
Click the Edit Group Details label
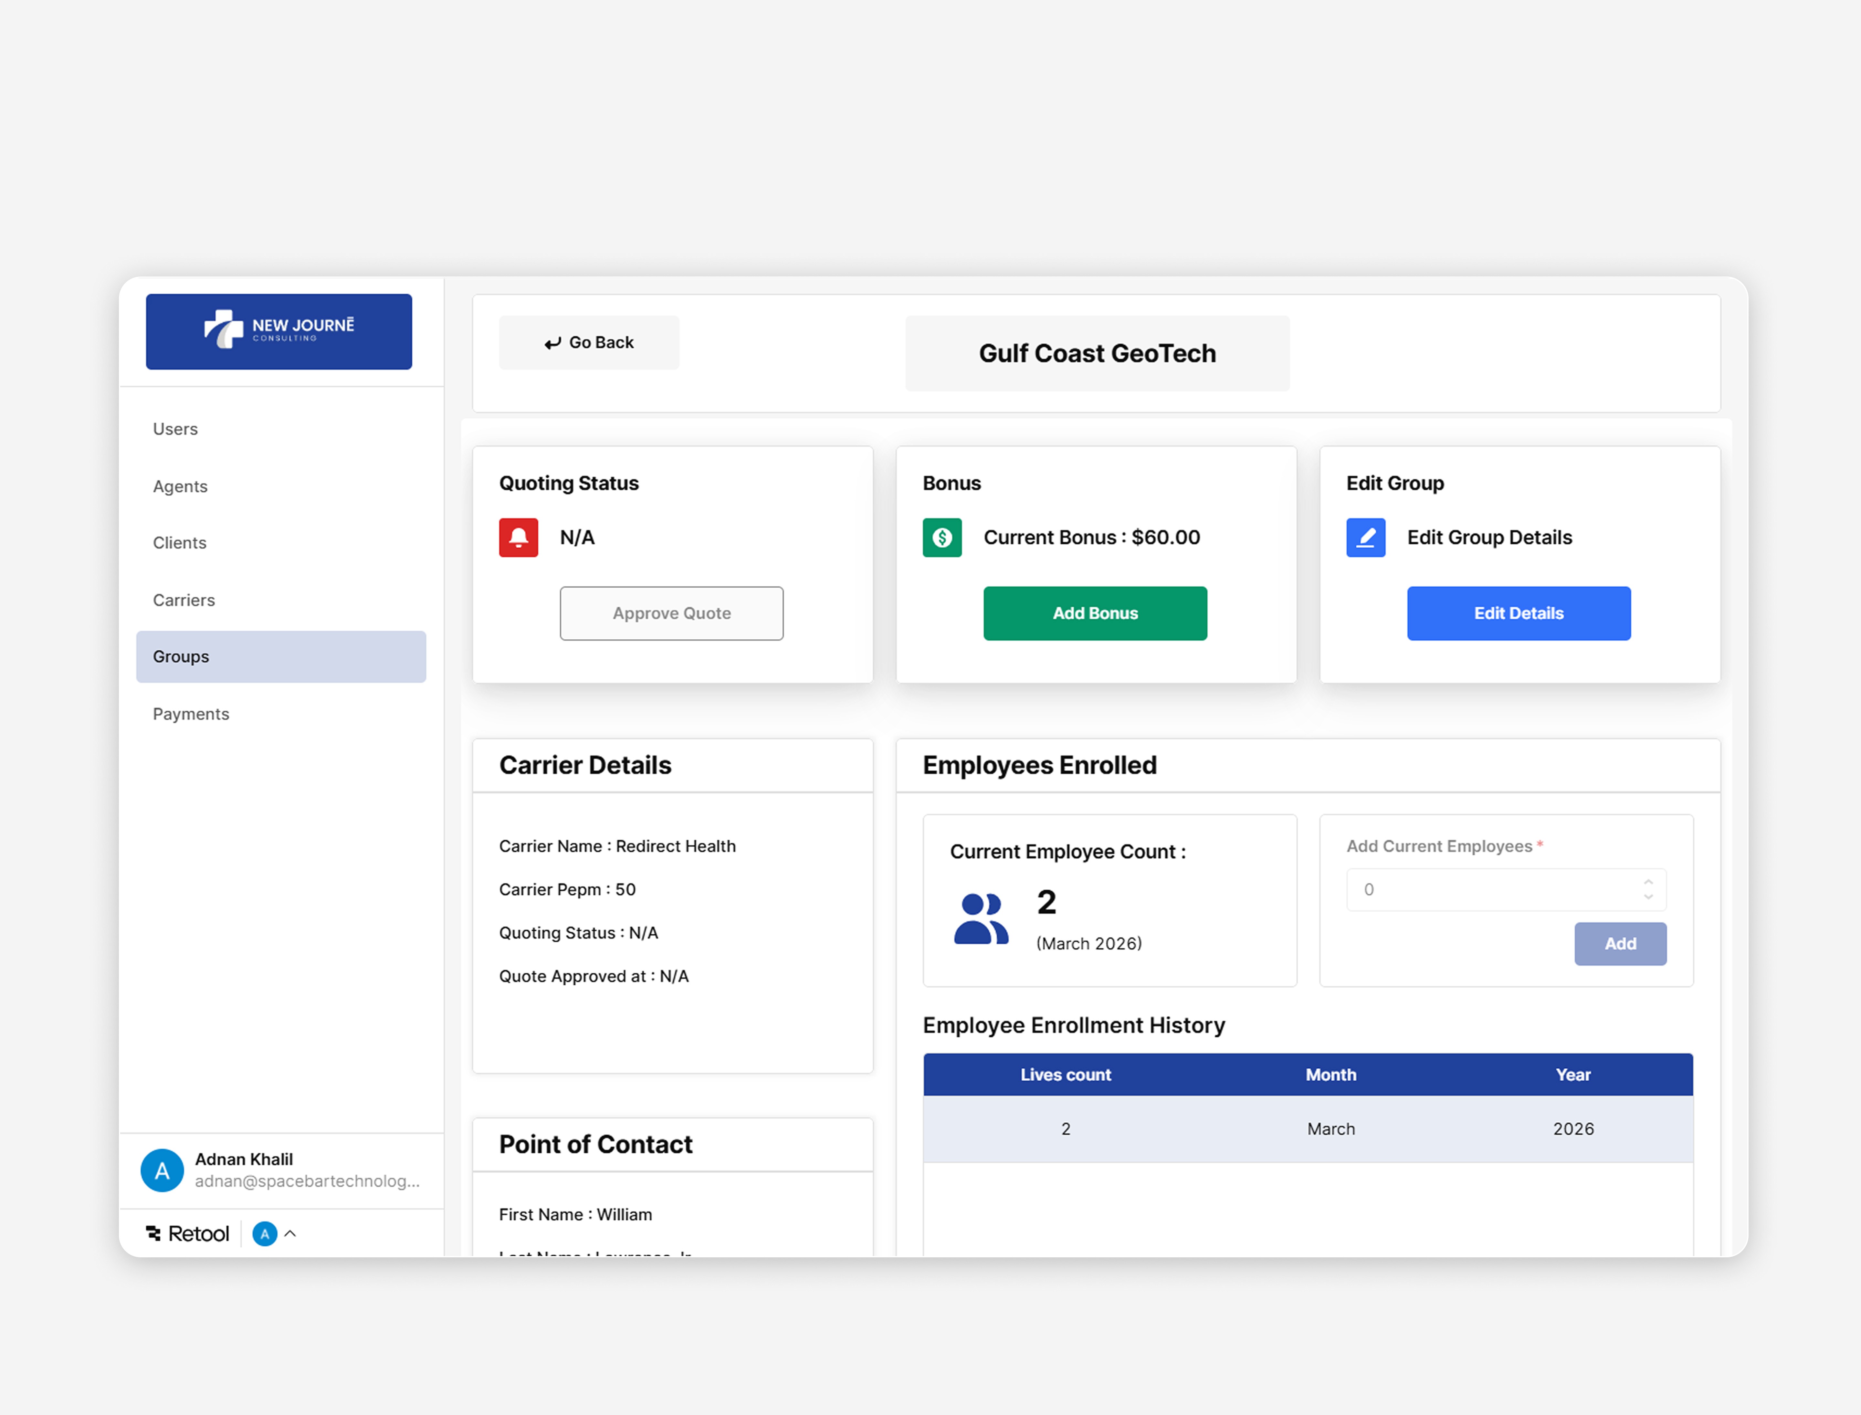click(1489, 537)
